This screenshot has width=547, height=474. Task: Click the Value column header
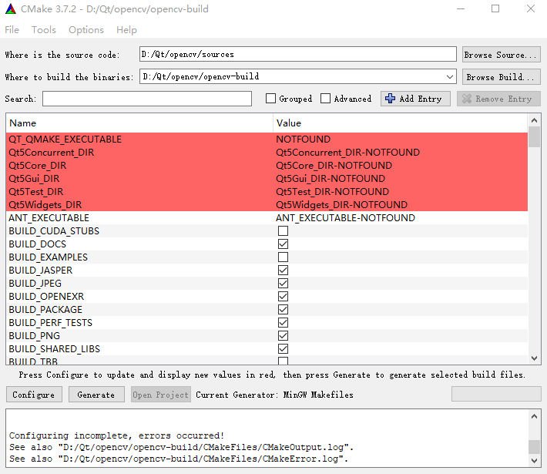click(401, 123)
